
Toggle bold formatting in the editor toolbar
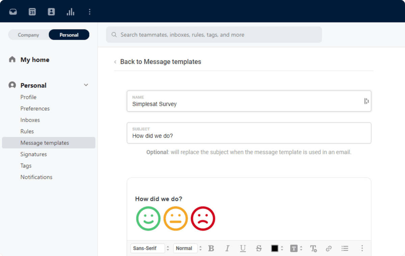tap(211, 248)
